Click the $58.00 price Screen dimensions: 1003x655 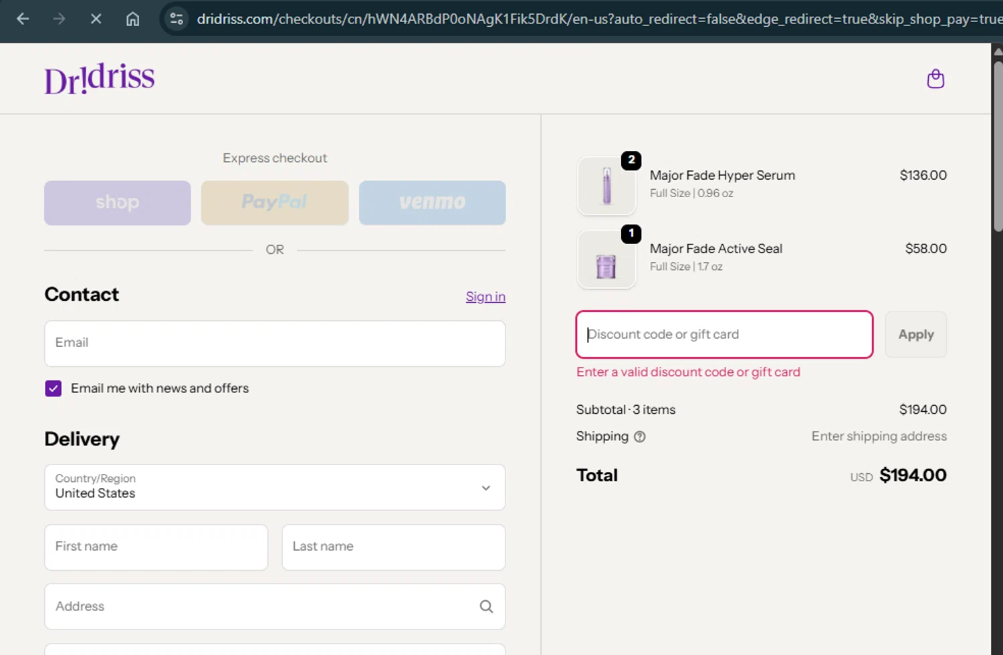coord(925,249)
